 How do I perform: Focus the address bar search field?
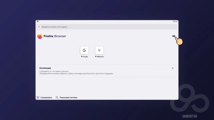[107, 27]
